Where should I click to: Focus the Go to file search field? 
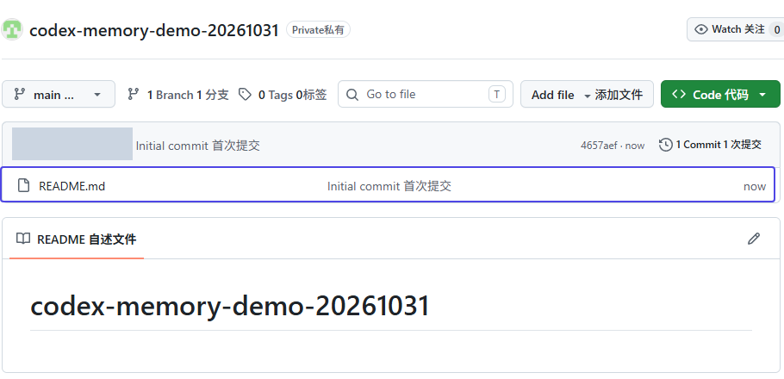tap(426, 94)
